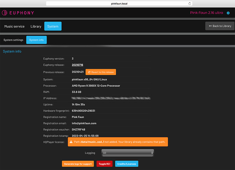Select the System info sub-tab
235x170 pixels.
36,40
